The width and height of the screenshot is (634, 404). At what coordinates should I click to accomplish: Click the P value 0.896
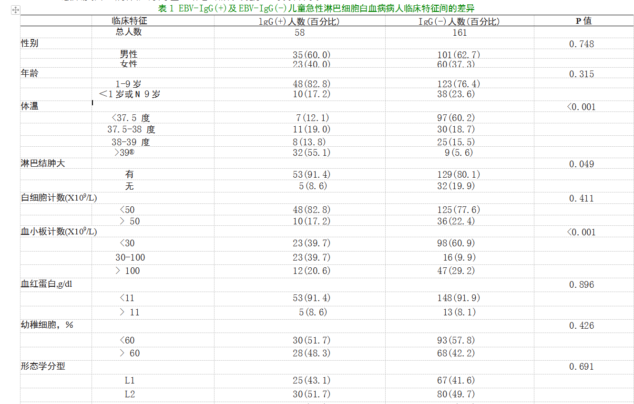click(582, 284)
